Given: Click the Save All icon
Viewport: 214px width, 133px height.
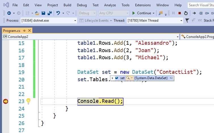Looking at the screenshot, I should click(x=50, y=13).
